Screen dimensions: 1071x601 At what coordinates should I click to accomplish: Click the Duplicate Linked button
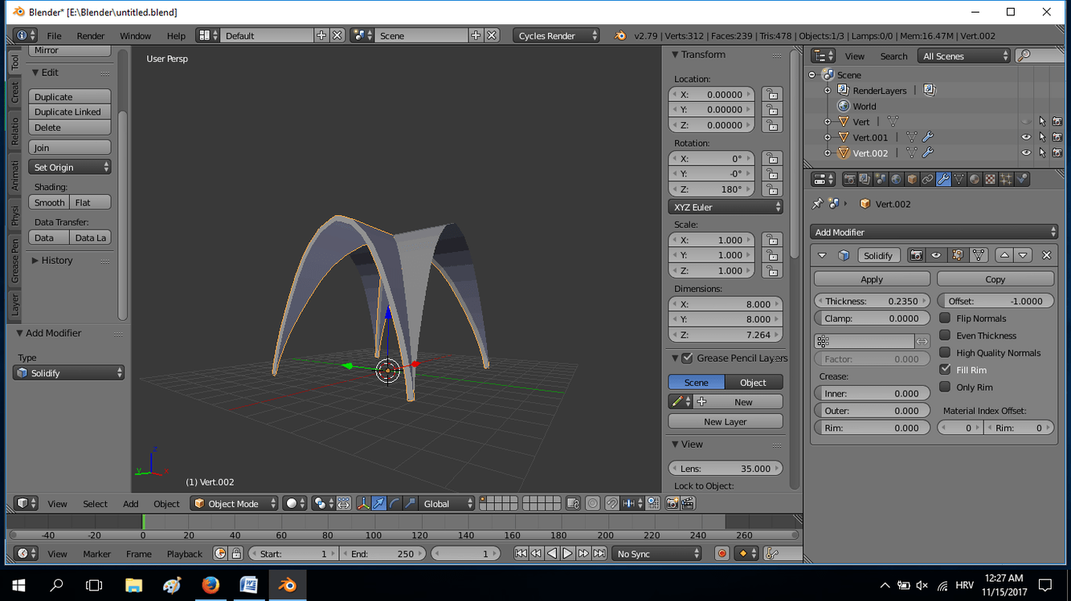[69, 112]
